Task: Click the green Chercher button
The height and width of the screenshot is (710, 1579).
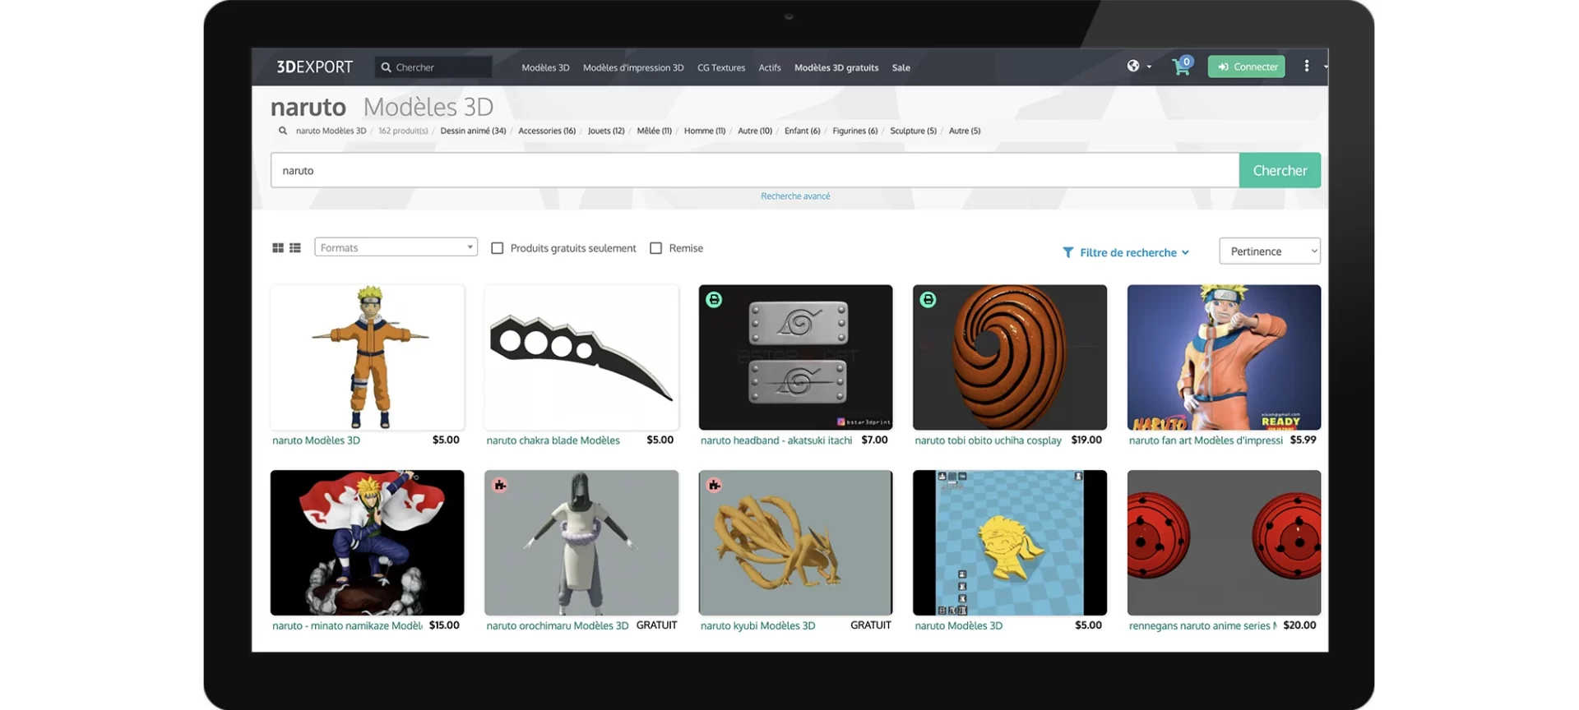Action: pos(1280,170)
